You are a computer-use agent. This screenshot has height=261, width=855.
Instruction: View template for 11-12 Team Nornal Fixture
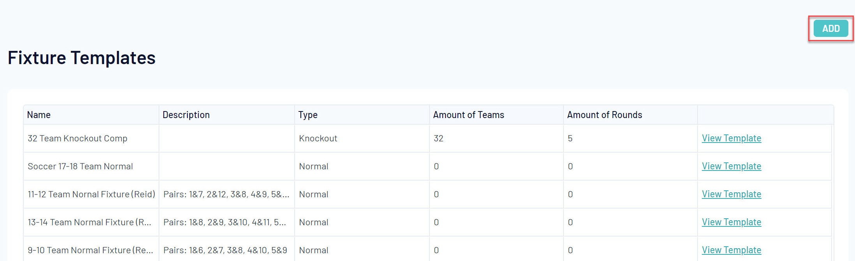(731, 194)
